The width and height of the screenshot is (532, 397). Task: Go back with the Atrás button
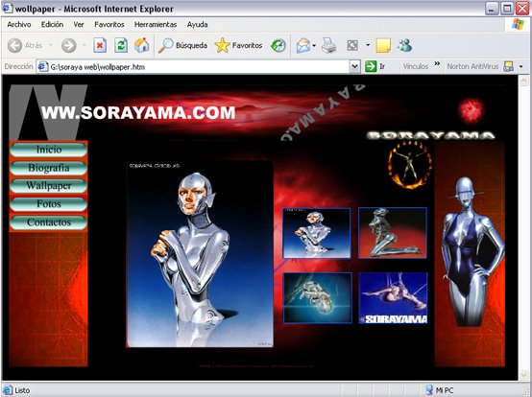tap(25, 45)
